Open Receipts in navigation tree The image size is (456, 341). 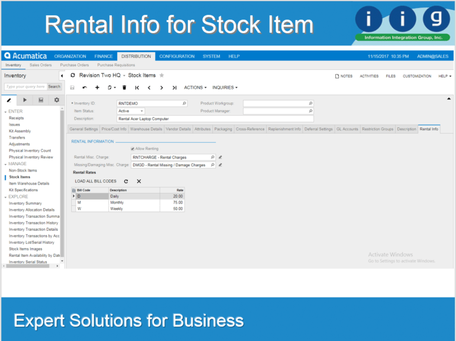[x=17, y=118]
